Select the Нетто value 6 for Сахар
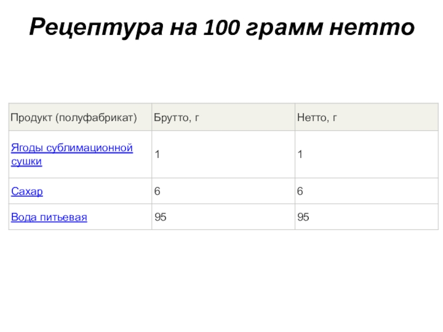The height and width of the screenshot is (332, 443). coord(300,191)
